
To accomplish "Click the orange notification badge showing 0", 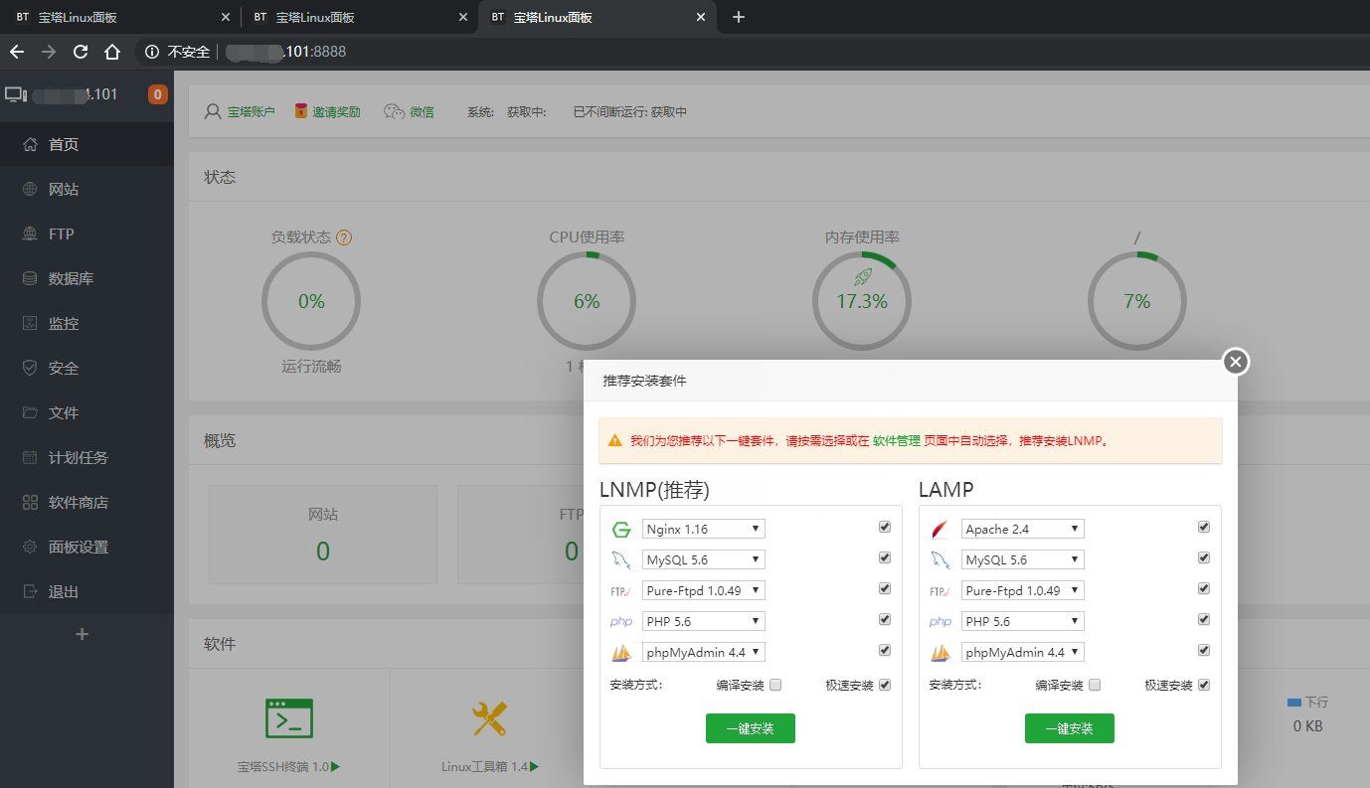I will [157, 94].
